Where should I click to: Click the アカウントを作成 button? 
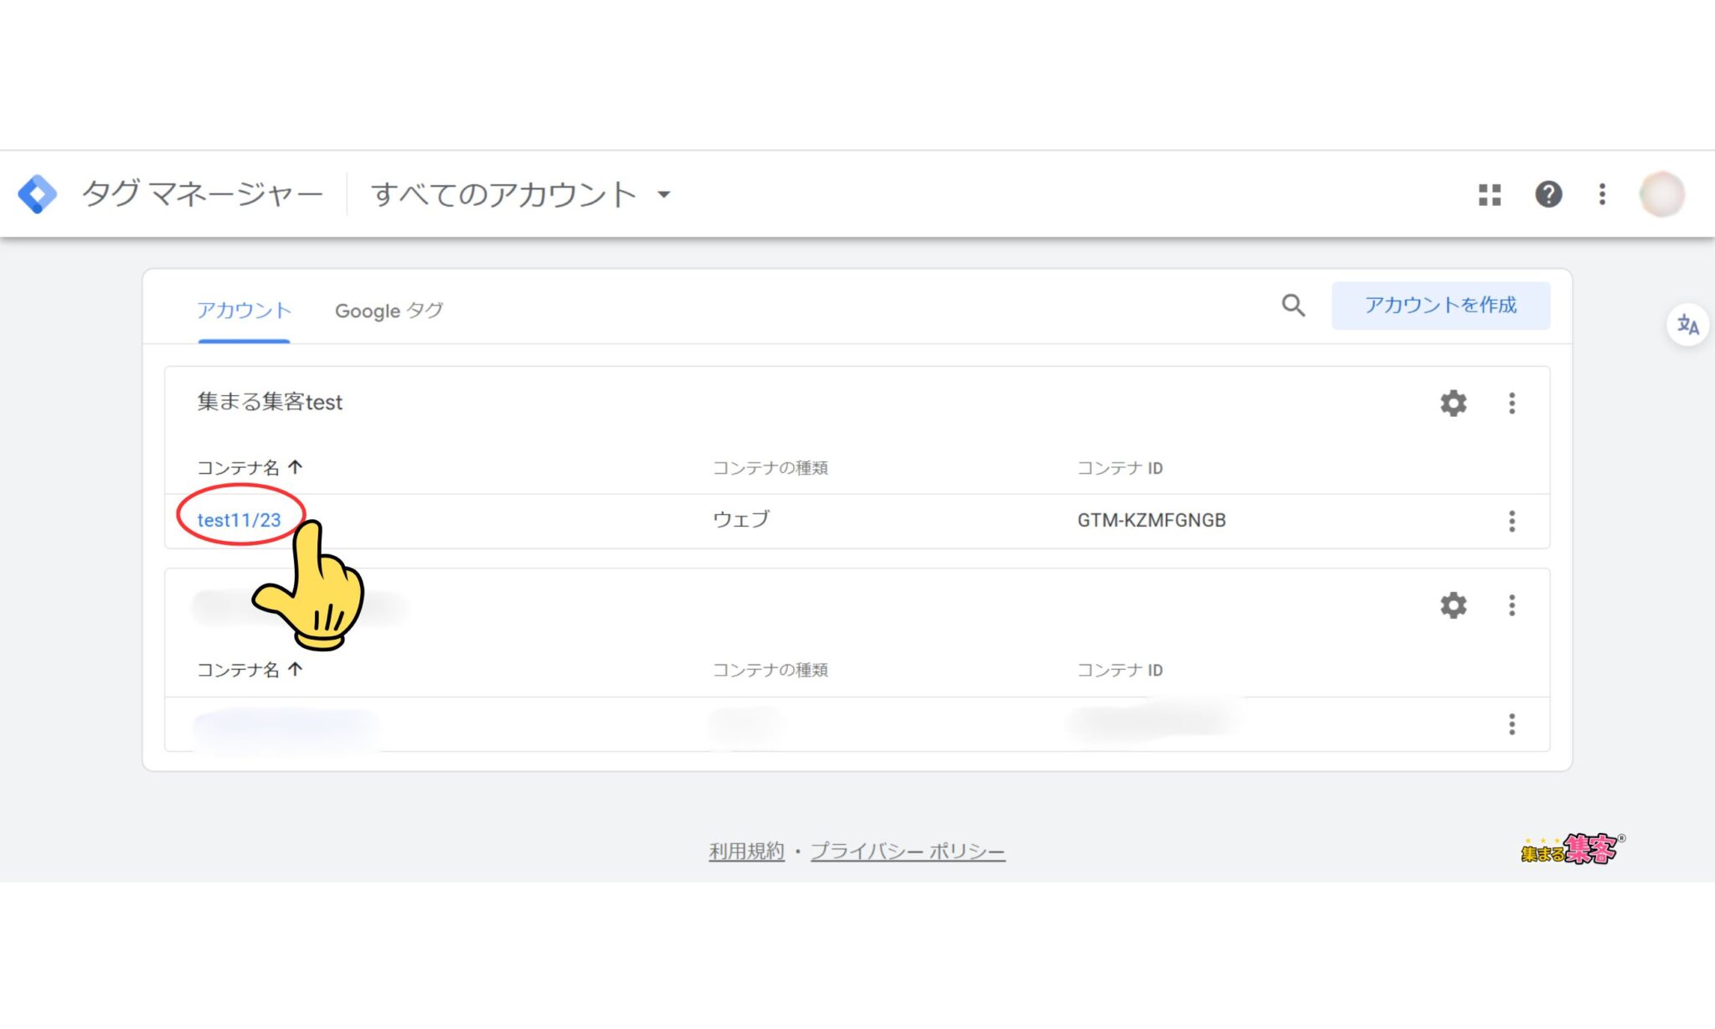pyautogui.click(x=1440, y=306)
